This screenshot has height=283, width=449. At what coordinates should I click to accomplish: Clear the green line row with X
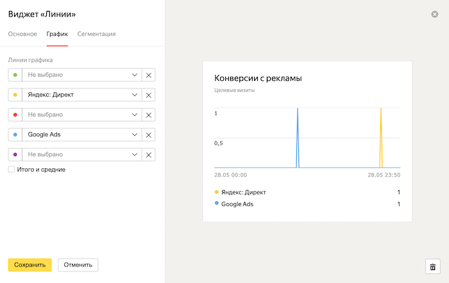[x=149, y=75]
